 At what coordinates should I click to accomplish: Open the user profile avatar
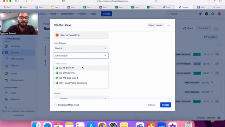pos(219,14)
